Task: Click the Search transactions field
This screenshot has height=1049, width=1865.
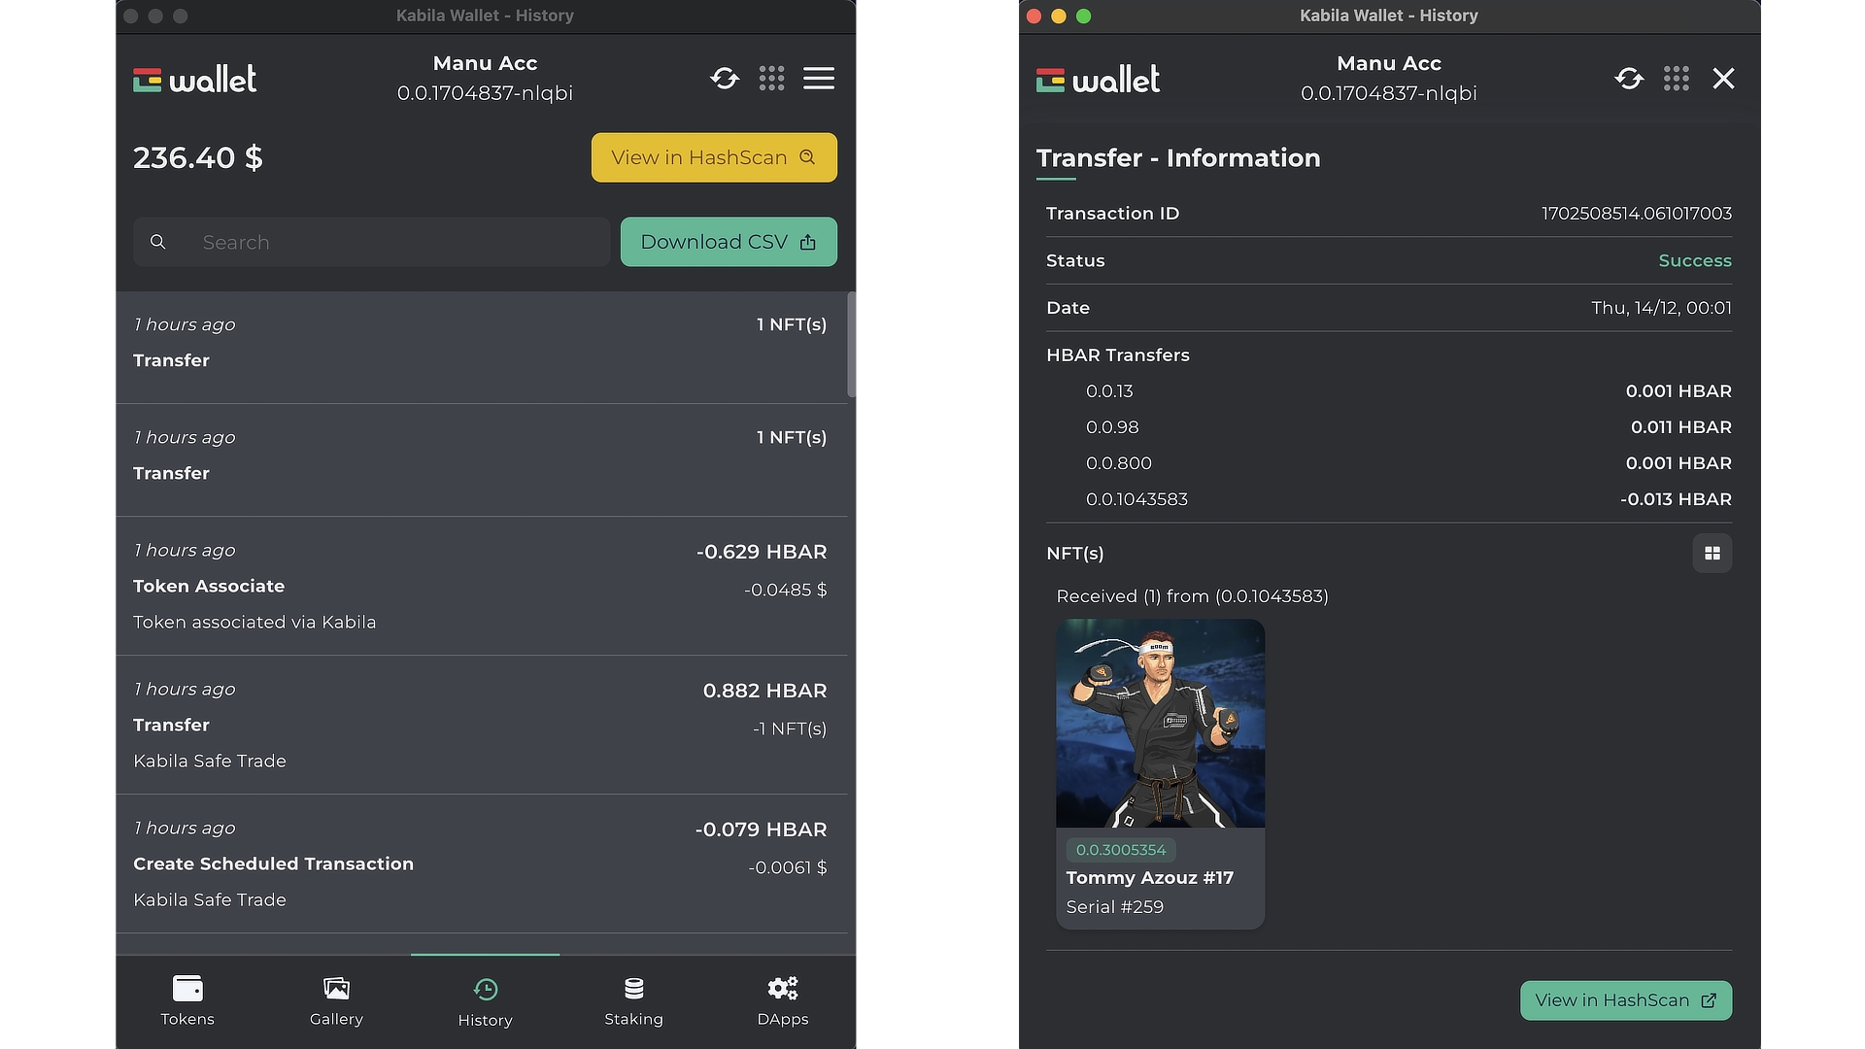Action: [372, 242]
